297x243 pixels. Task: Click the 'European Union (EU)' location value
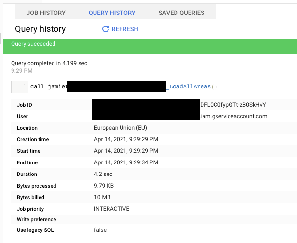[x=121, y=128]
